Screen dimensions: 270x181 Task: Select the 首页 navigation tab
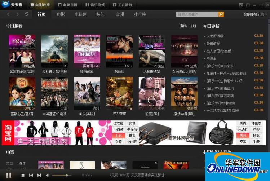[x=41, y=14]
